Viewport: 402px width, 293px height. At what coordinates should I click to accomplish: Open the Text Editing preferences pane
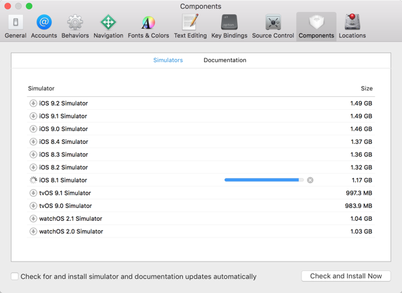click(x=190, y=27)
